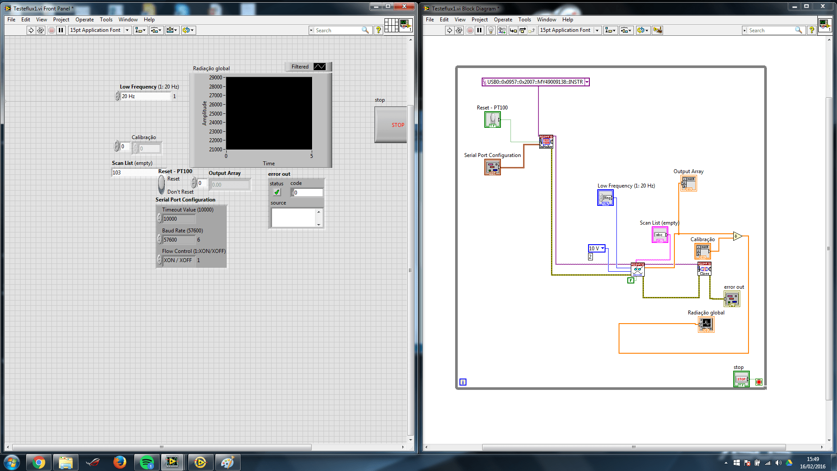
Task: Pause execution using the block diagram toolbar
Action: pyautogui.click(x=480, y=30)
